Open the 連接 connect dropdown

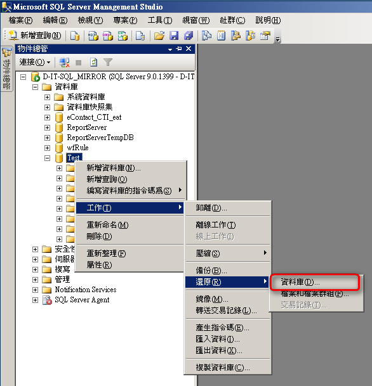point(35,62)
